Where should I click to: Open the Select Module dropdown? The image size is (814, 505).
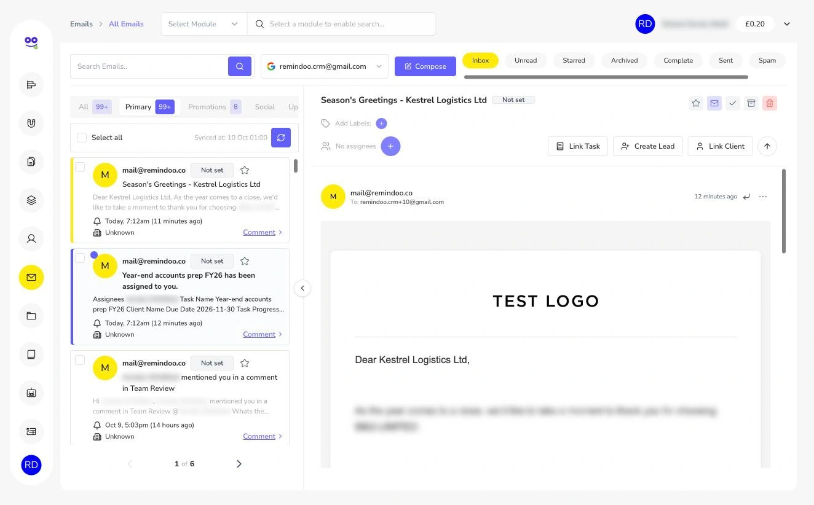pos(204,24)
